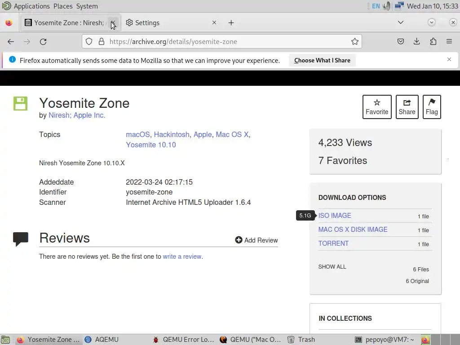Open the Hackintosh topic link
This screenshot has height=345, width=460.
(172, 134)
